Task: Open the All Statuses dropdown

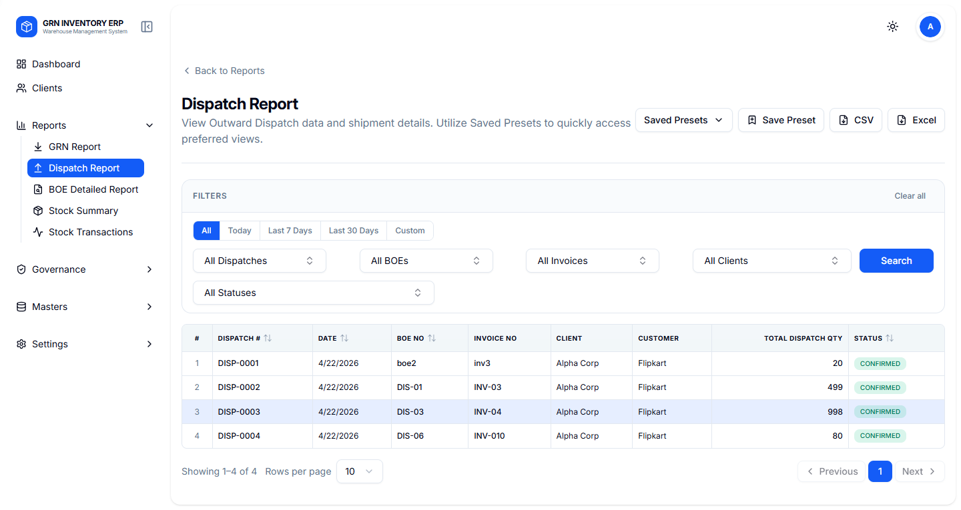Action: click(x=313, y=293)
